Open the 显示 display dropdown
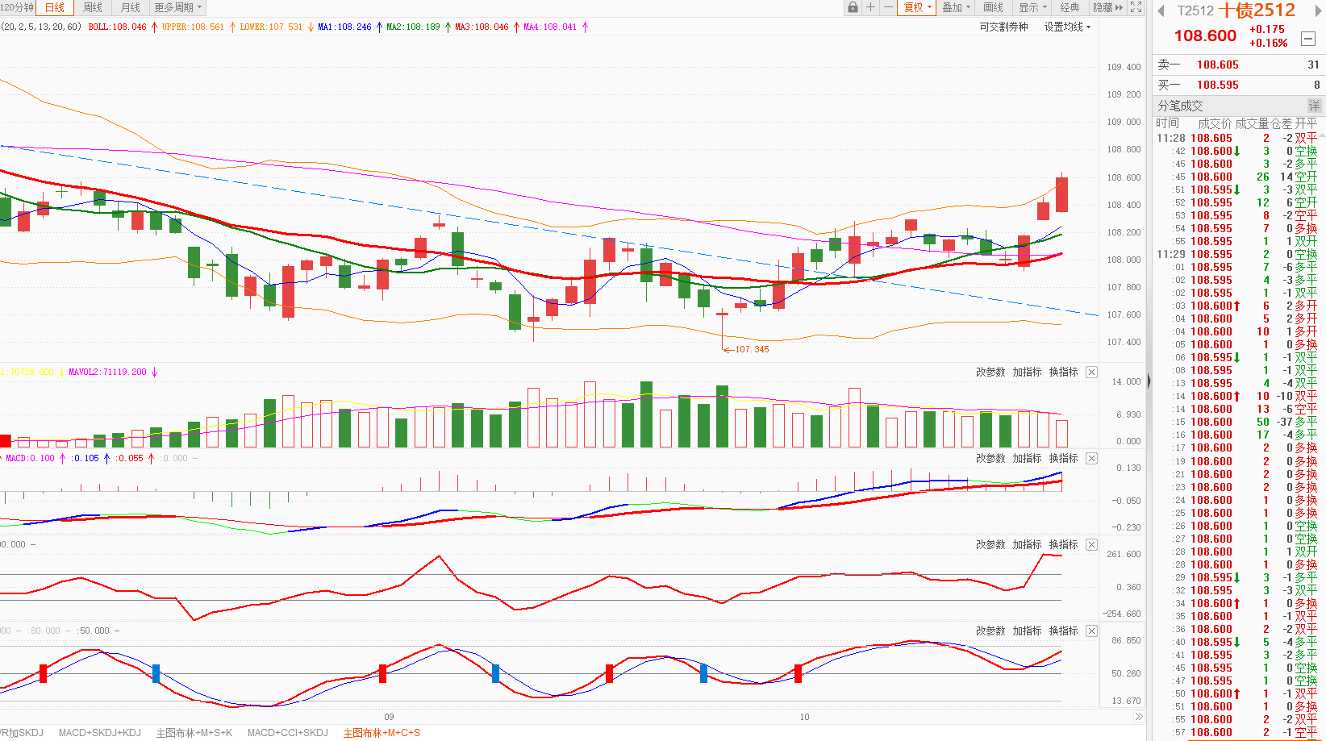Screen dimensions: 1326x741 [1032, 7]
